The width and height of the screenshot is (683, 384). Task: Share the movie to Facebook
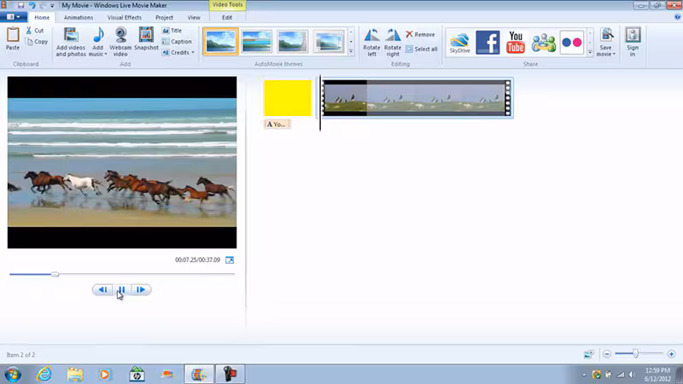click(x=487, y=42)
